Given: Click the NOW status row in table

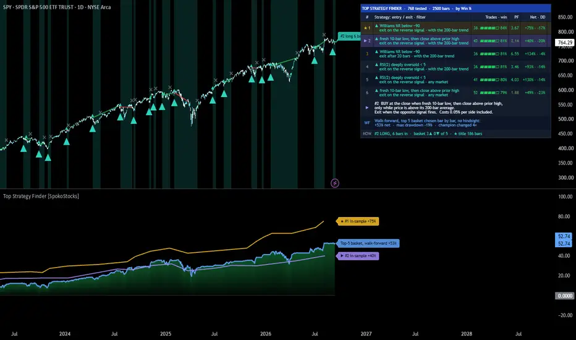Looking at the screenshot, I should pos(455,134).
